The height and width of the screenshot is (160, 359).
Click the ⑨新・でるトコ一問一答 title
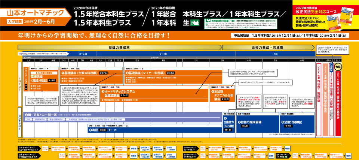pos(41,115)
